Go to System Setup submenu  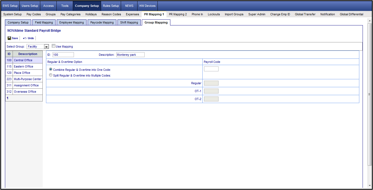(13, 14)
